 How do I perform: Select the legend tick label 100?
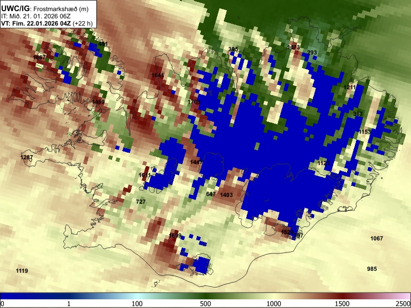137,304
